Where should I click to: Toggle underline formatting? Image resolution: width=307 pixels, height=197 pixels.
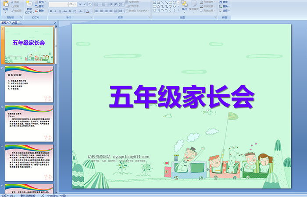coord(60,11)
